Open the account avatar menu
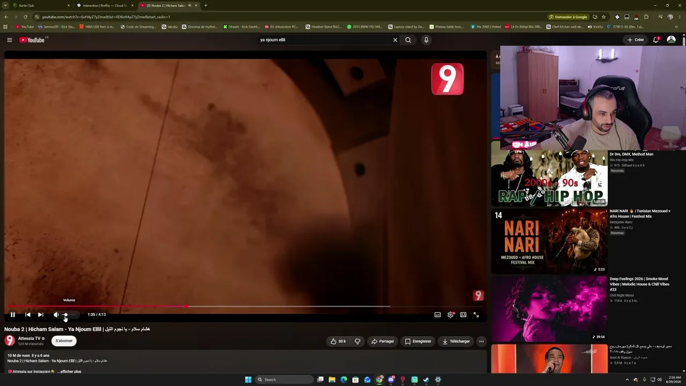 (671, 40)
